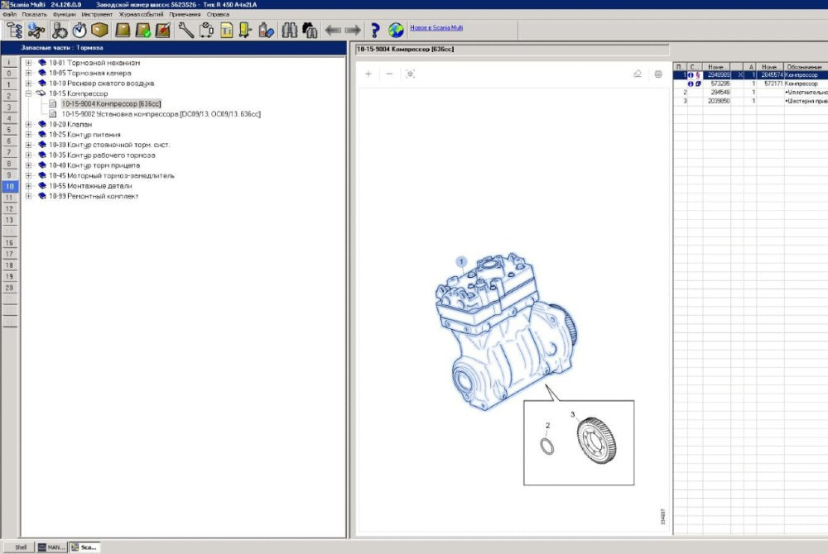828x554 pixels.
Task: Select part row 2039850 in table
Action: pos(719,101)
